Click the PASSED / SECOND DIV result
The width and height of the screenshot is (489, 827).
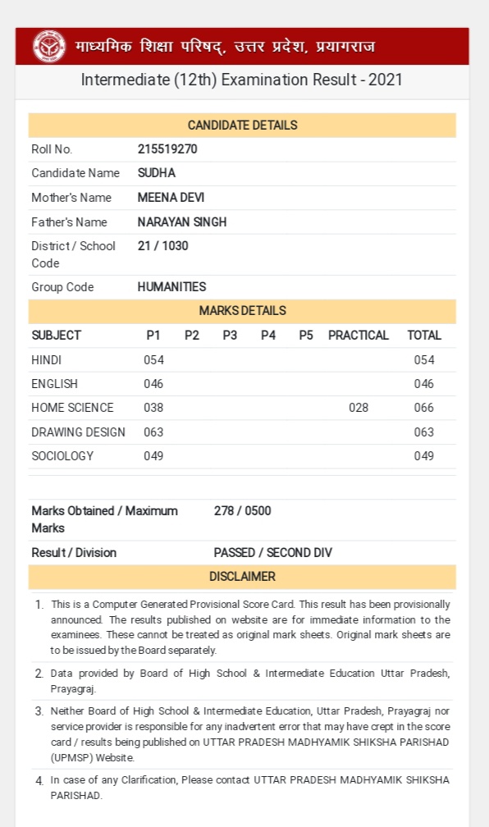[272, 553]
